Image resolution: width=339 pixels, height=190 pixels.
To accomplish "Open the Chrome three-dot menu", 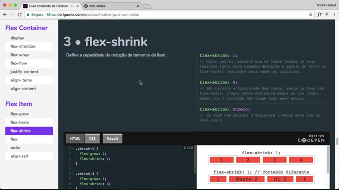I will 334,15.
